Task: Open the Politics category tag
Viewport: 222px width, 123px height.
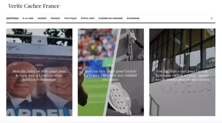Action: point(39,65)
